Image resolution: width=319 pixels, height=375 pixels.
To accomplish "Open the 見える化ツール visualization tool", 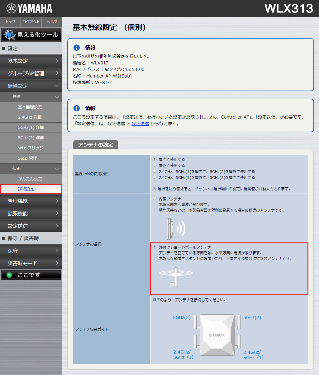I will click(31, 35).
